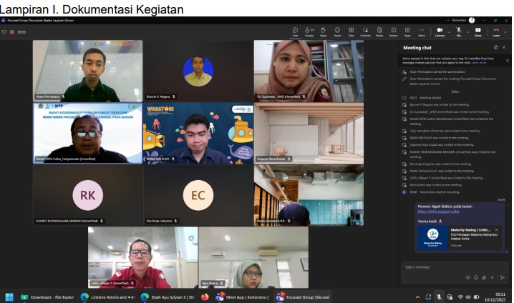Click the Raise hand icon
Screen dimensions: 514x303
(324, 31)
